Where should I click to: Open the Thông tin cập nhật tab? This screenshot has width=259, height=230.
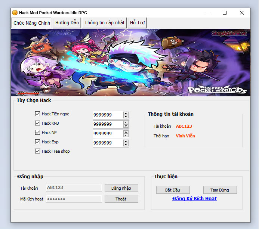pos(104,23)
